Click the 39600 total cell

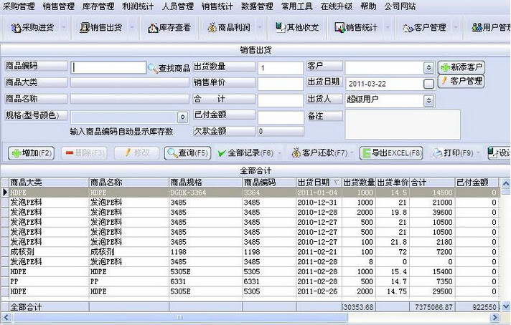(432, 212)
